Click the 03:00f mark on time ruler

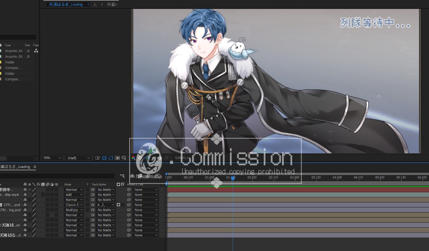click(x=294, y=178)
